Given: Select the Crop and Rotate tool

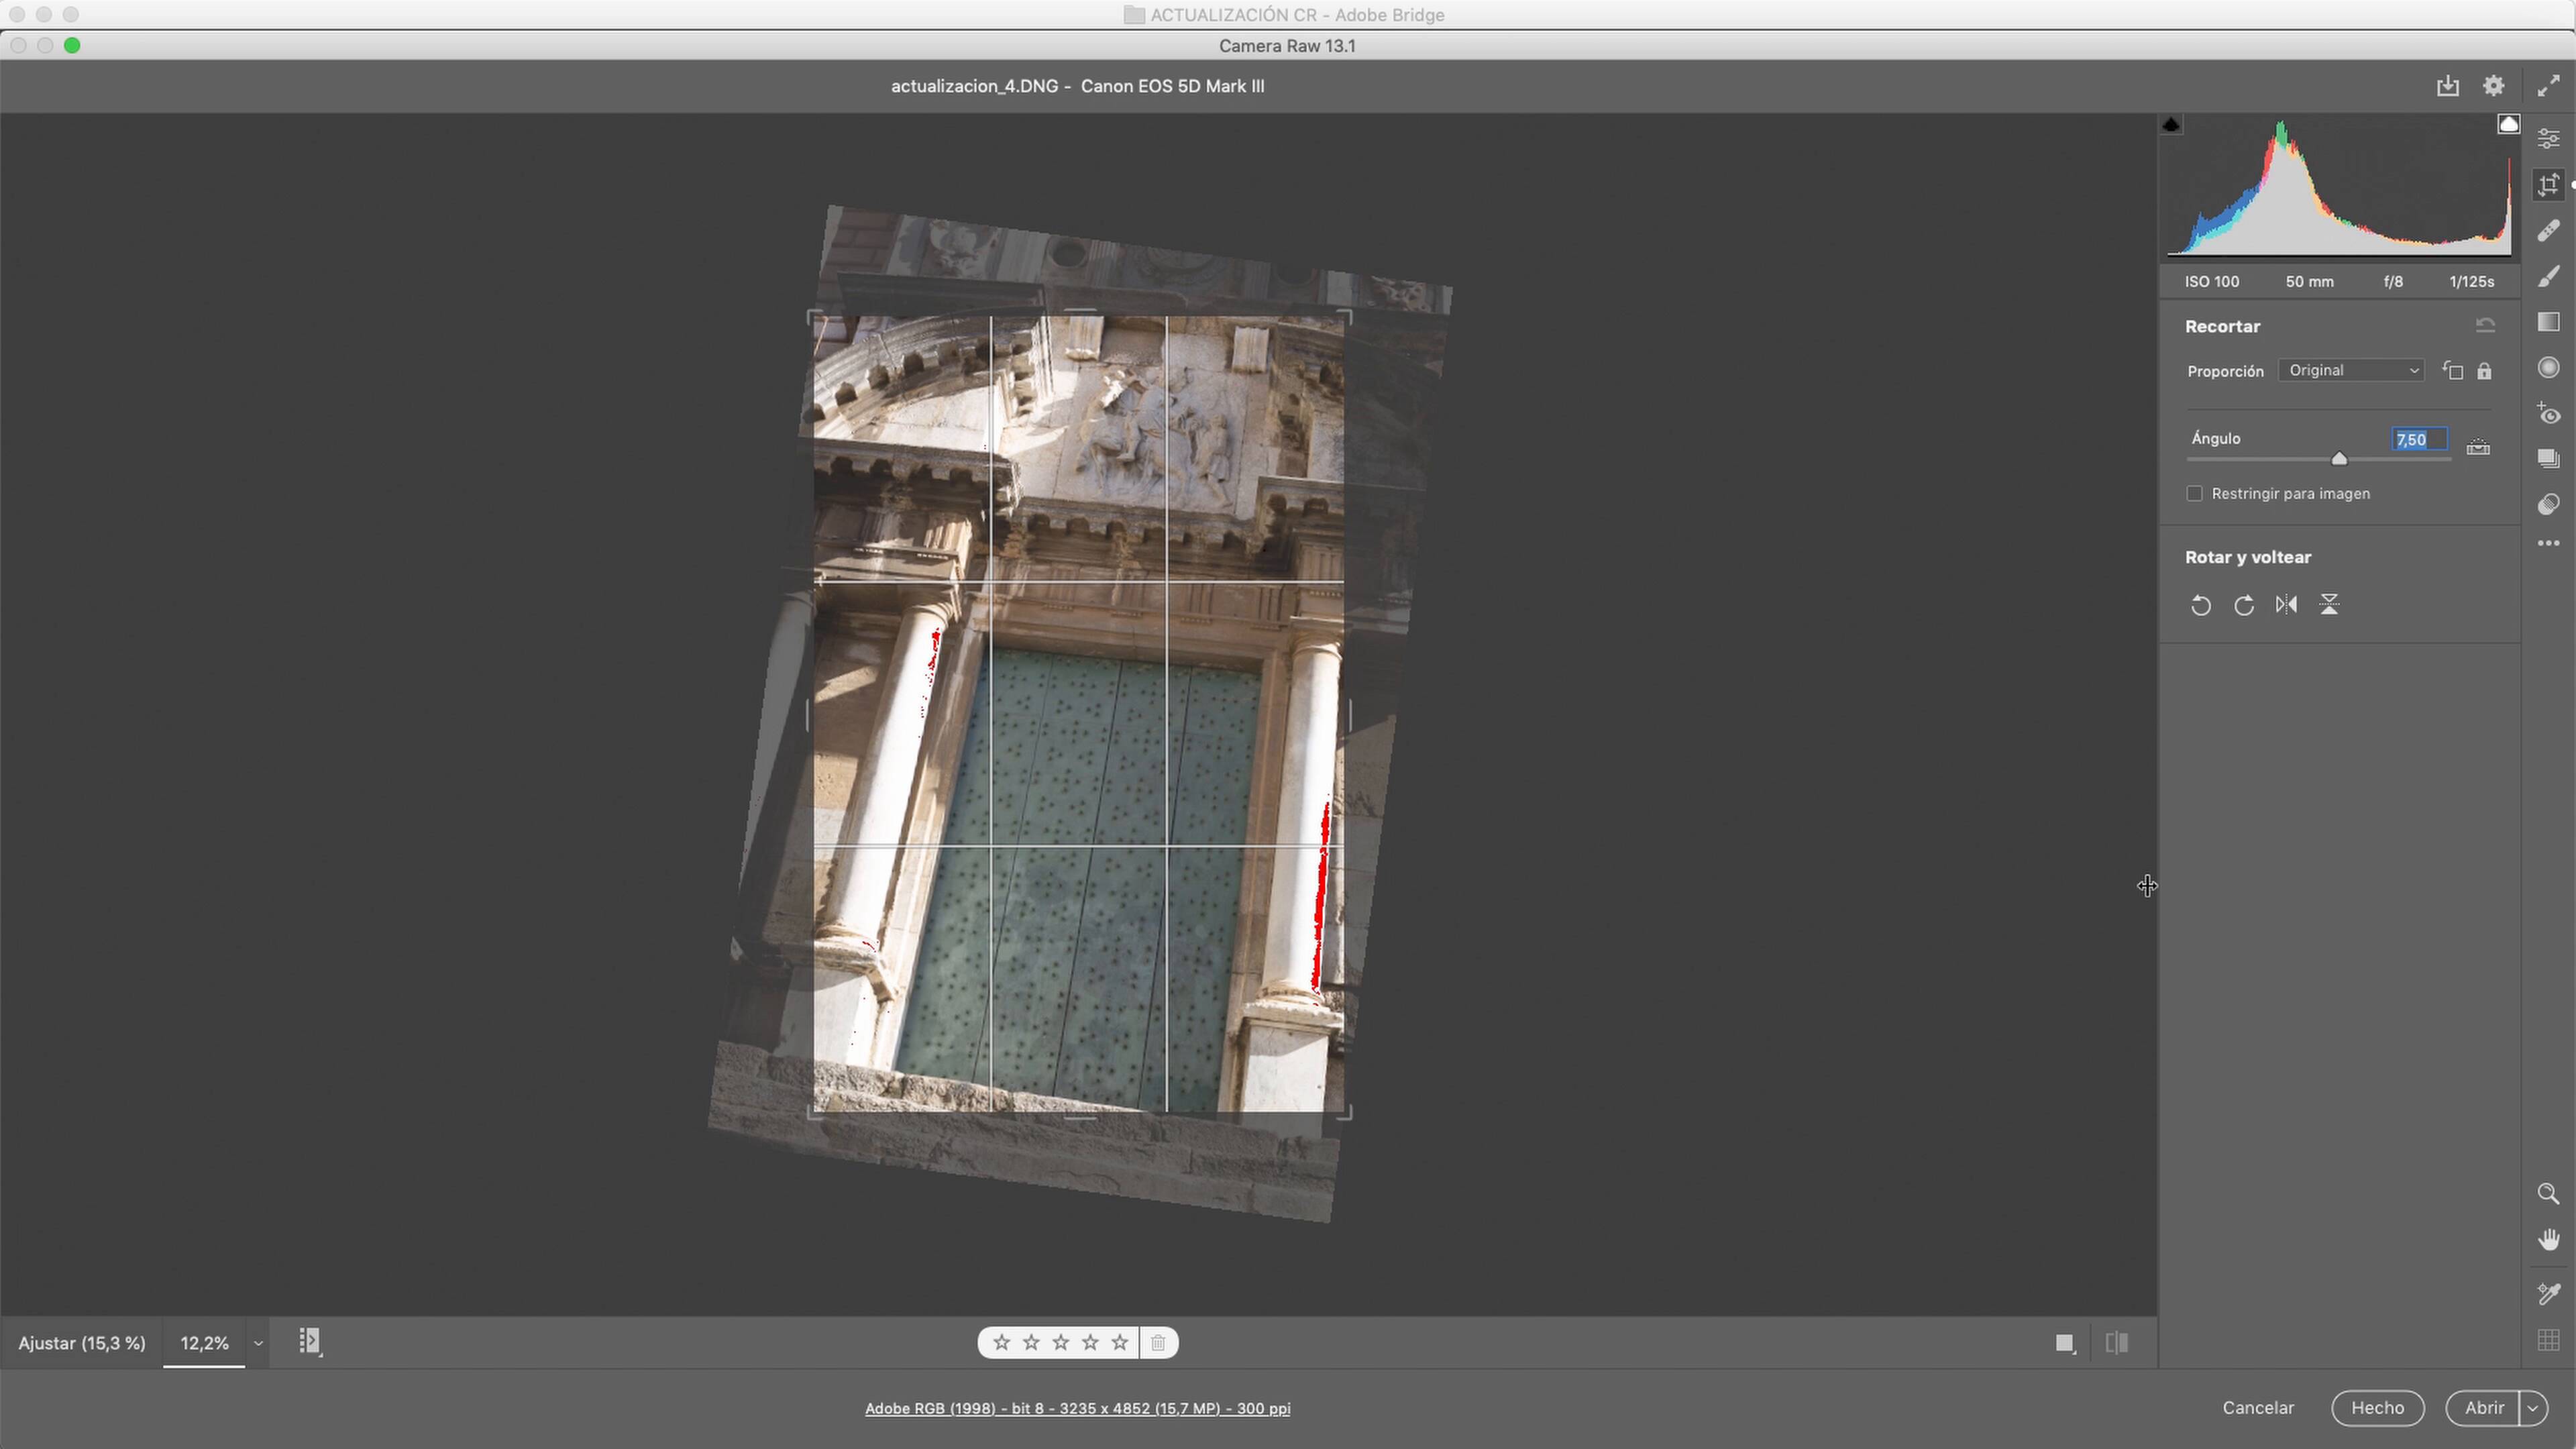Looking at the screenshot, I should coord(2548,185).
